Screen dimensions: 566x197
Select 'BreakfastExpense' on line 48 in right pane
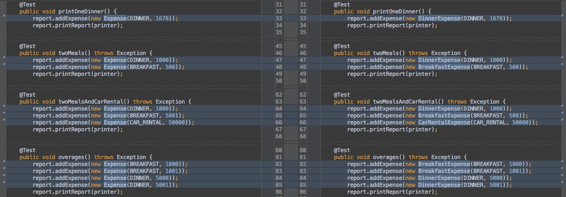[444, 67]
